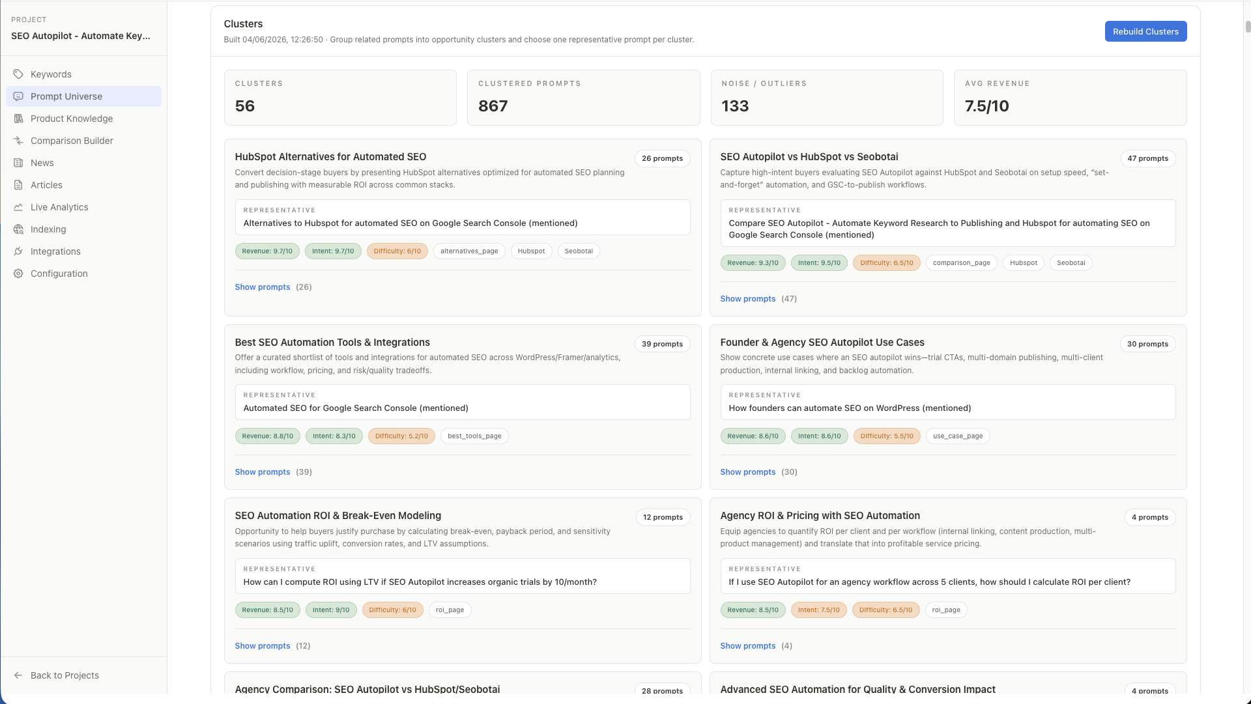Click the comparison_page tag
The height and width of the screenshot is (704, 1251).
pos(961,263)
